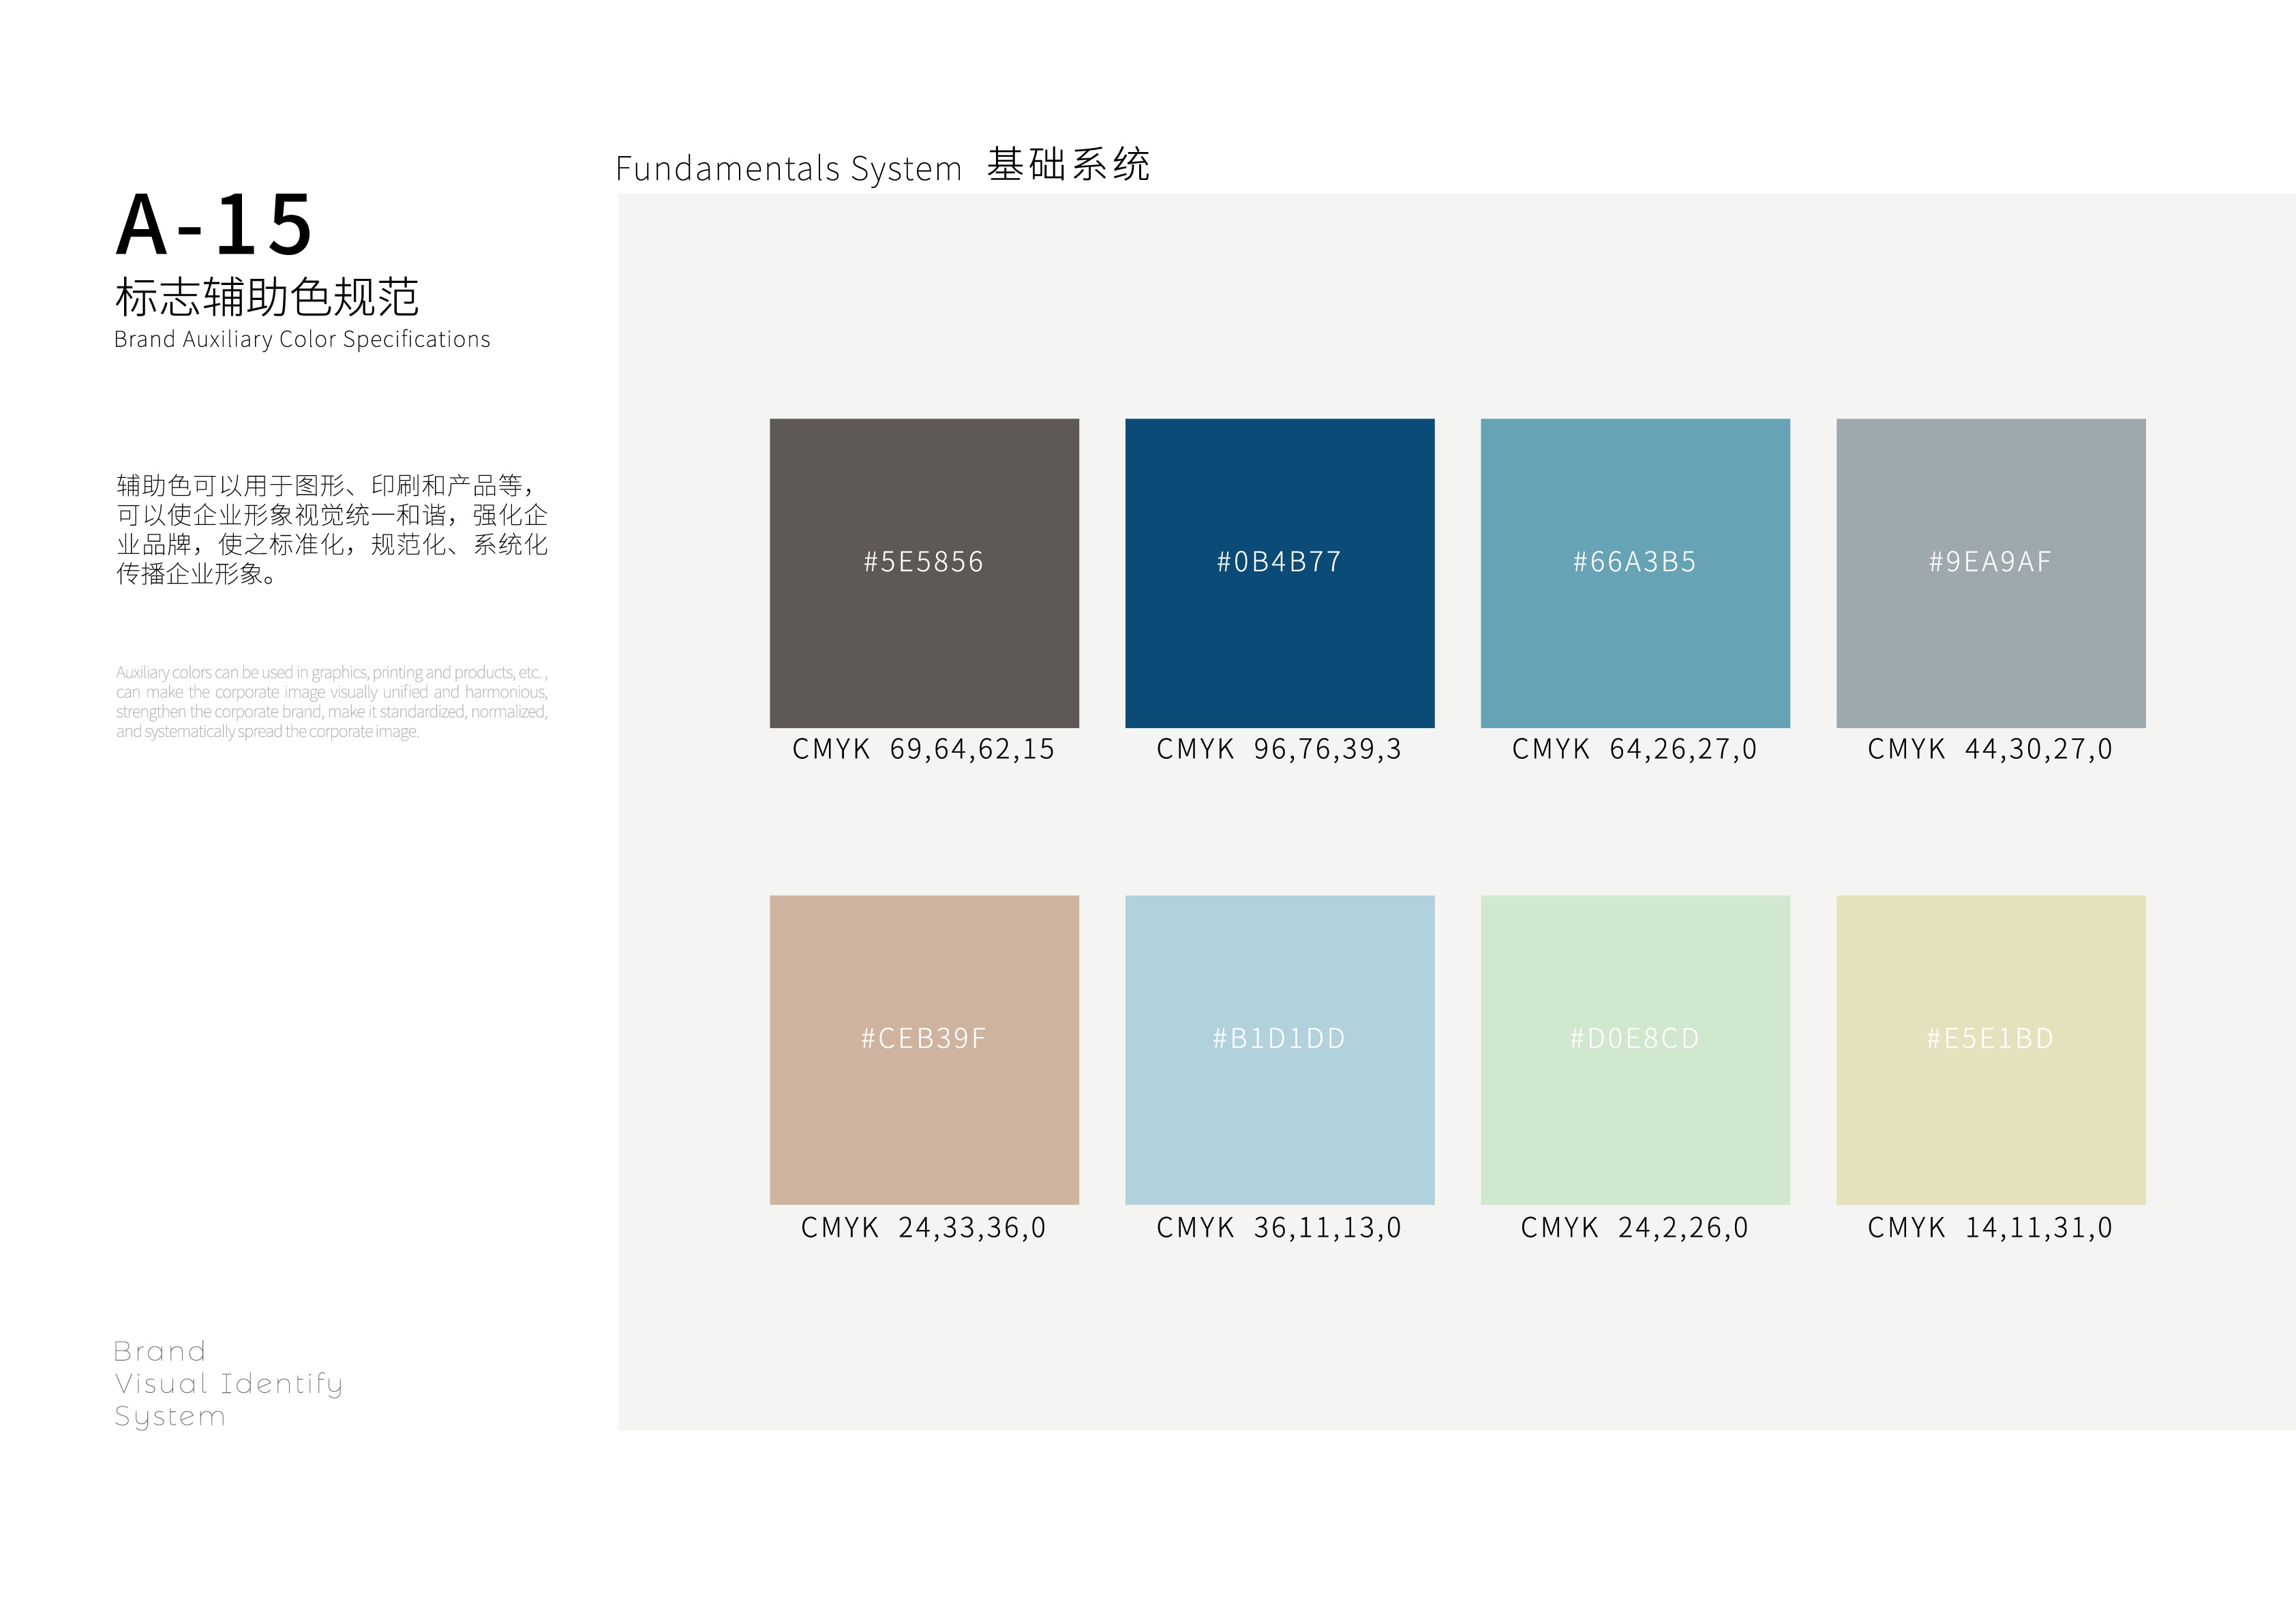The height and width of the screenshot is (1624, 2296).
Task: Click the A-15 page number heading
Action: coord(215,225)
